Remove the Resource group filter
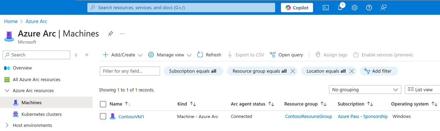The width and height of the screenshot is (440, 131). (x=293, y=71)
